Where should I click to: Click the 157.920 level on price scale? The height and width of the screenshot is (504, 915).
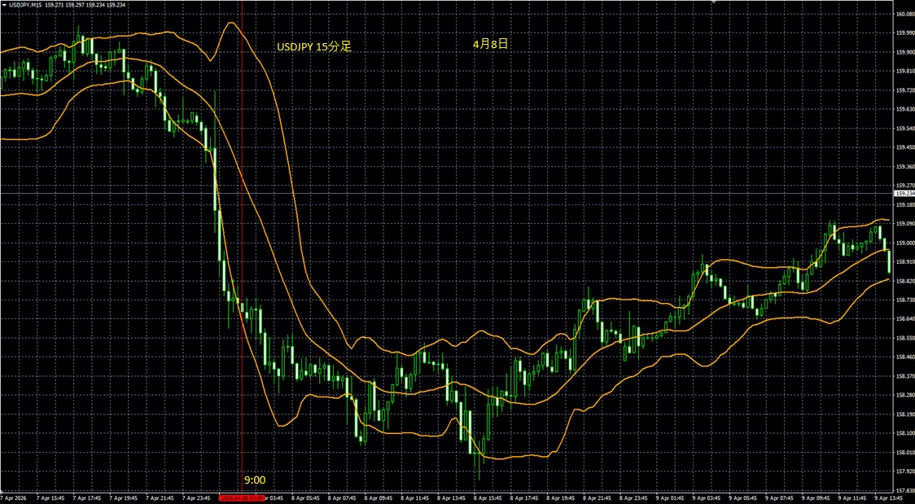(x=904, y=471)
